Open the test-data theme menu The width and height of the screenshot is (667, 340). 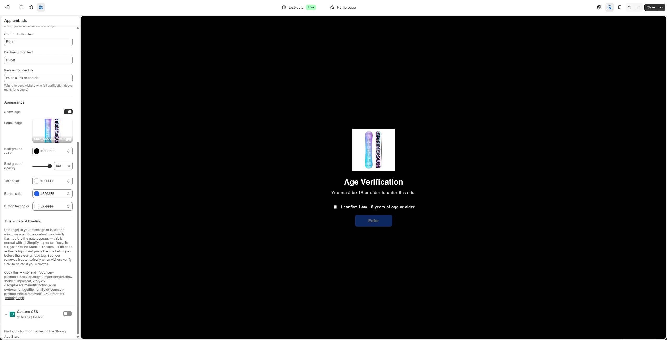click(296, 7)
